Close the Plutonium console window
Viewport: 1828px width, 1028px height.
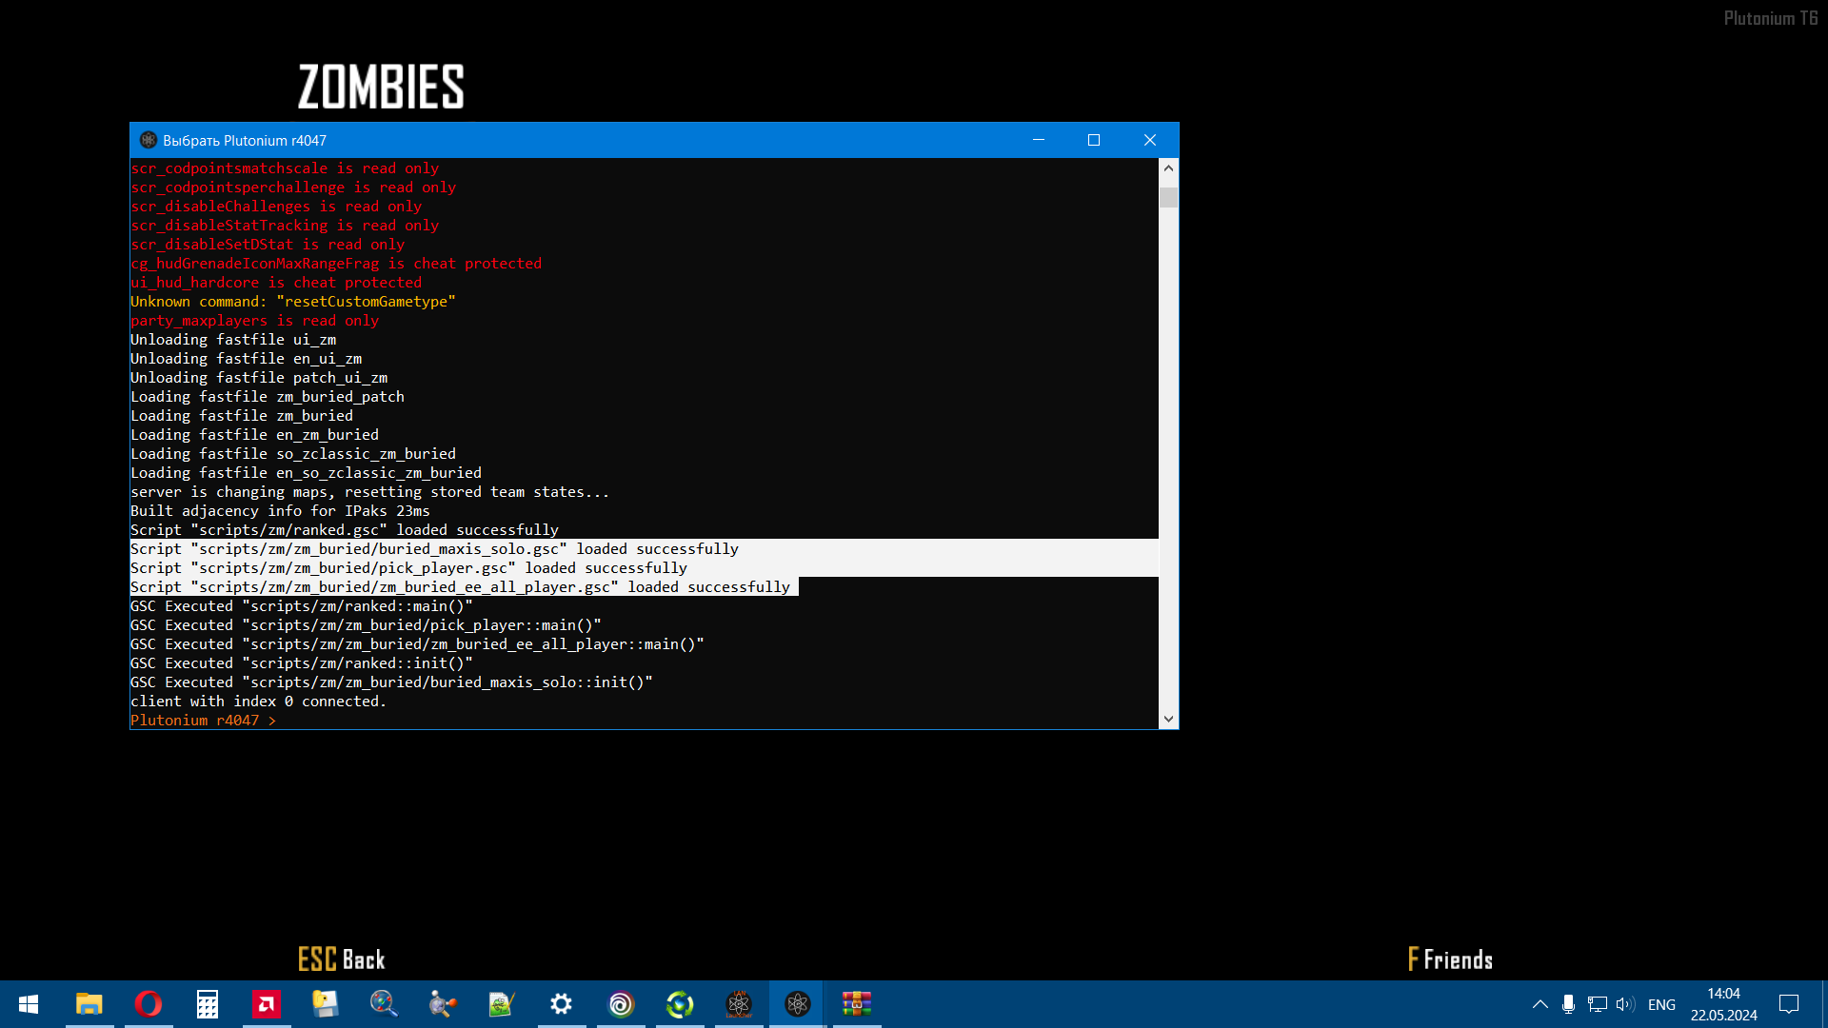[1150, 140]
